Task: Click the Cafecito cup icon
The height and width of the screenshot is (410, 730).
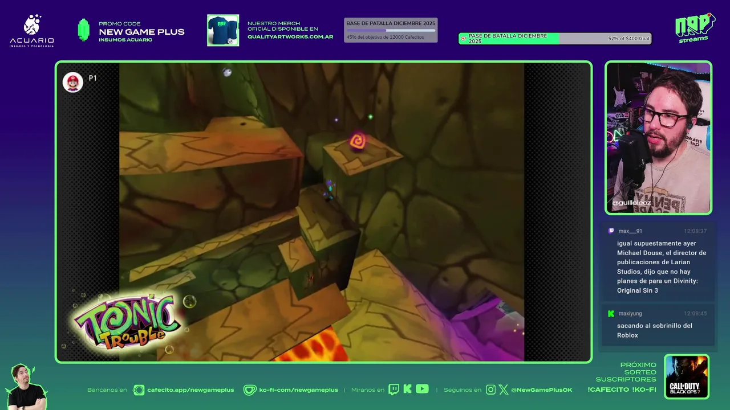Action: (x=139, y=390)
